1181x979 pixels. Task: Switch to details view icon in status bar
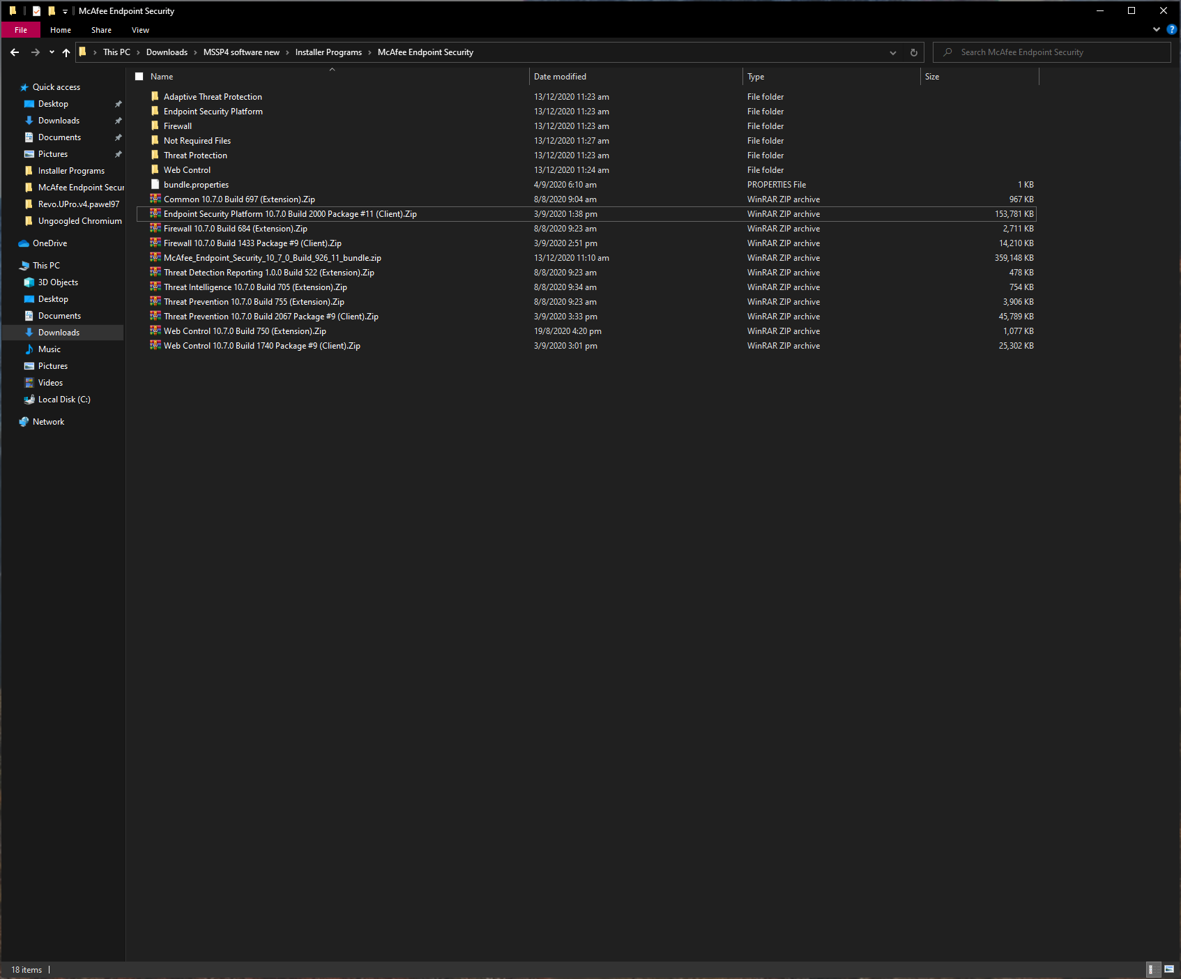coord(1152,969)
